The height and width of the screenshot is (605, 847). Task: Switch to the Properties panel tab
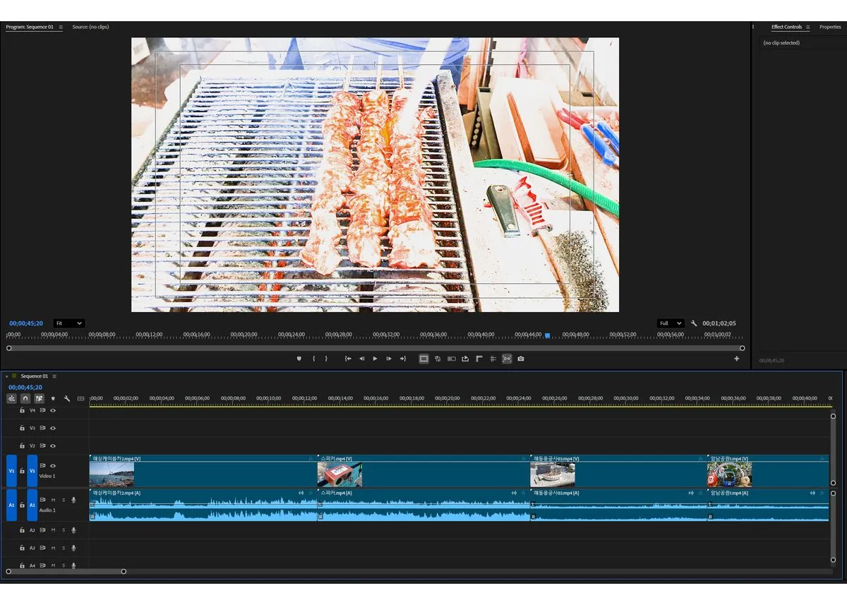tap(829, 27)
